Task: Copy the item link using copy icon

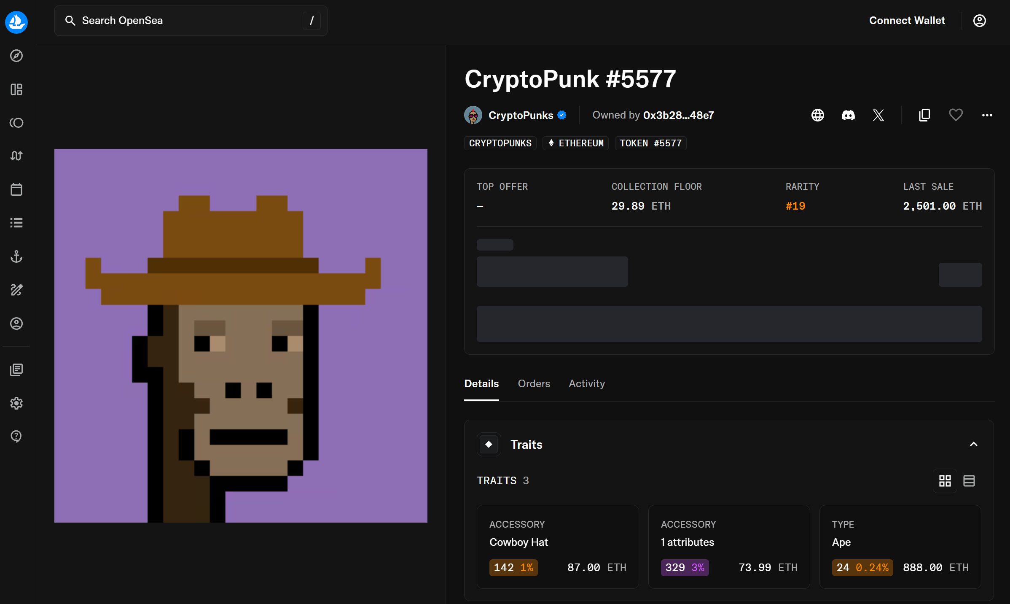Action: [x=924, y=115]
